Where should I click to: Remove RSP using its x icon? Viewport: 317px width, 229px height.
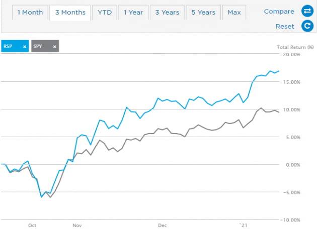click(x=24, y=47)
